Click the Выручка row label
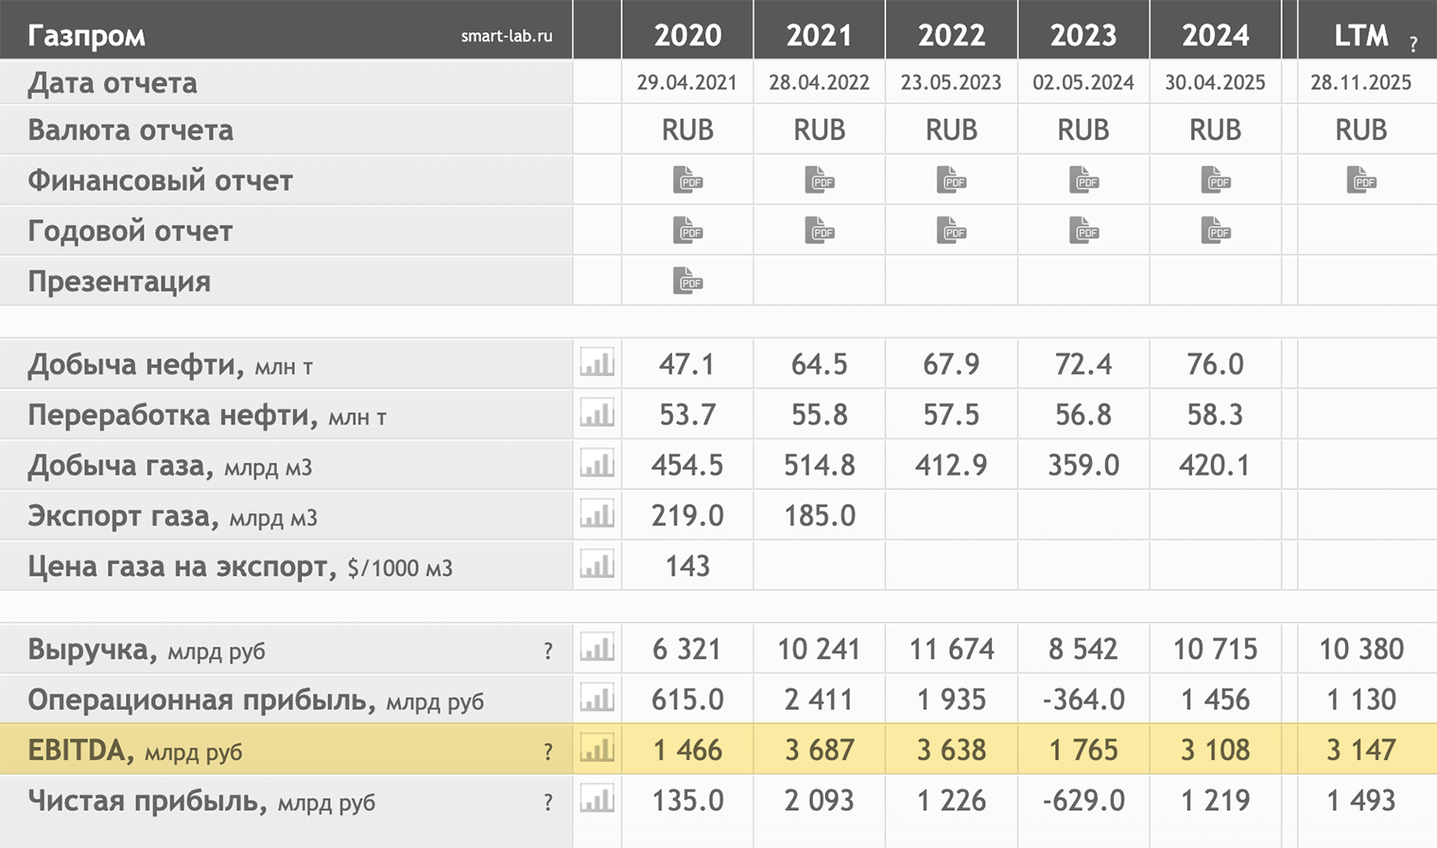 (147, 649)
